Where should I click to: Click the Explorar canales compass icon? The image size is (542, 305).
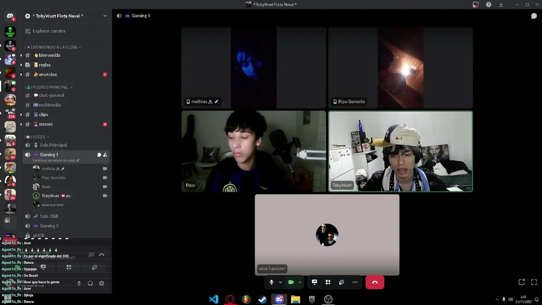[28, 31]
